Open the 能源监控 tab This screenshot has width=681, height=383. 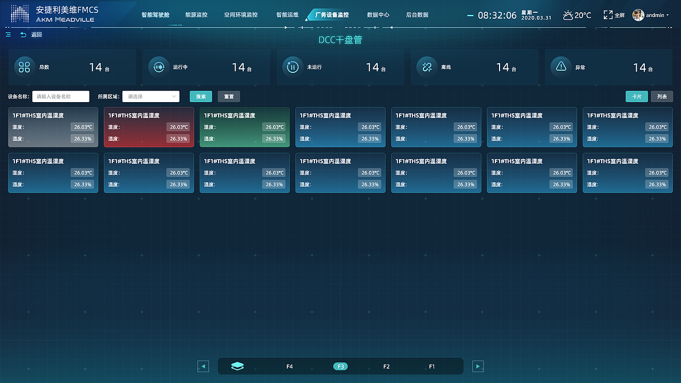(196, 15)
